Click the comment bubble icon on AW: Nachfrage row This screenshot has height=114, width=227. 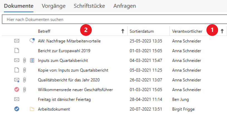(x=32, y=41)
